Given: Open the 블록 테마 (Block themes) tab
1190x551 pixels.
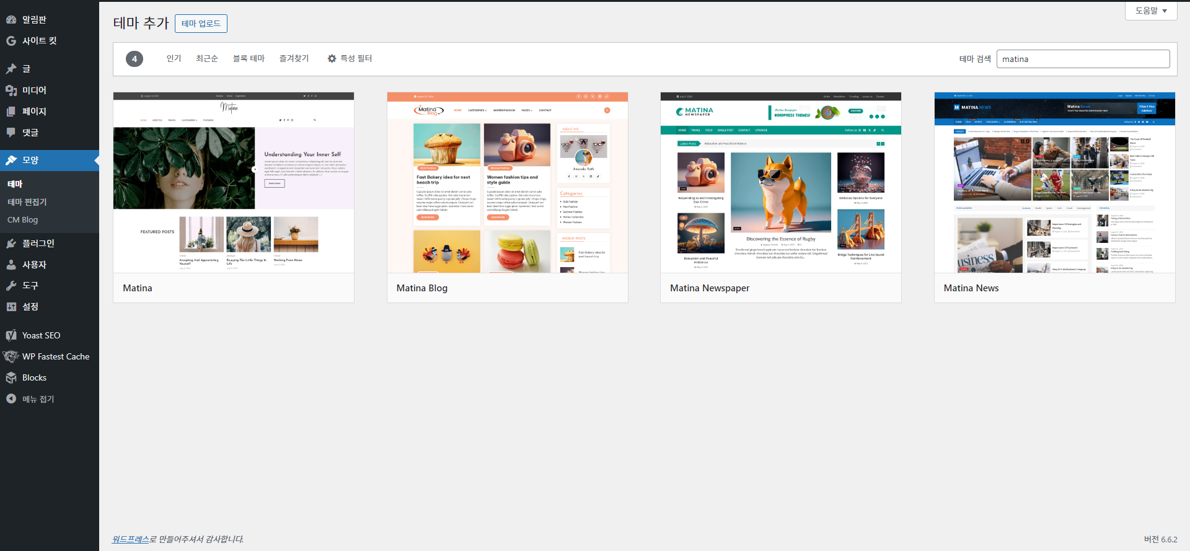Looking at the screenshot, I should coord(249,58).
